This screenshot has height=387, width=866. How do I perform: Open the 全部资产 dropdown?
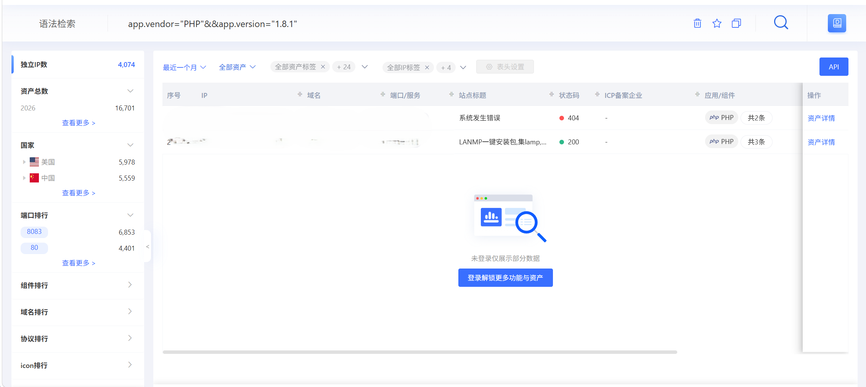coord(237,67)
